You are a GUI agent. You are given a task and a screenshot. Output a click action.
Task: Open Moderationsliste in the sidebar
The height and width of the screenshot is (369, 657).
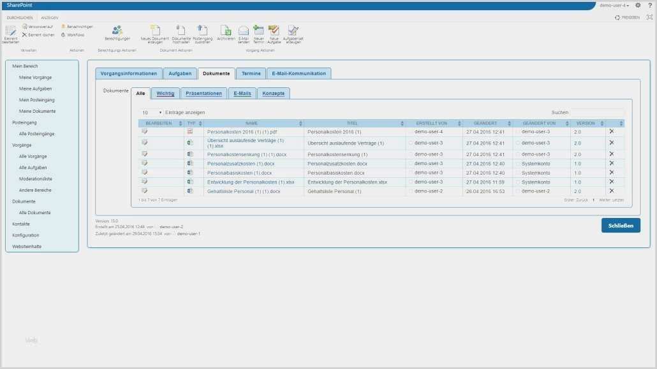pos(35,179)
